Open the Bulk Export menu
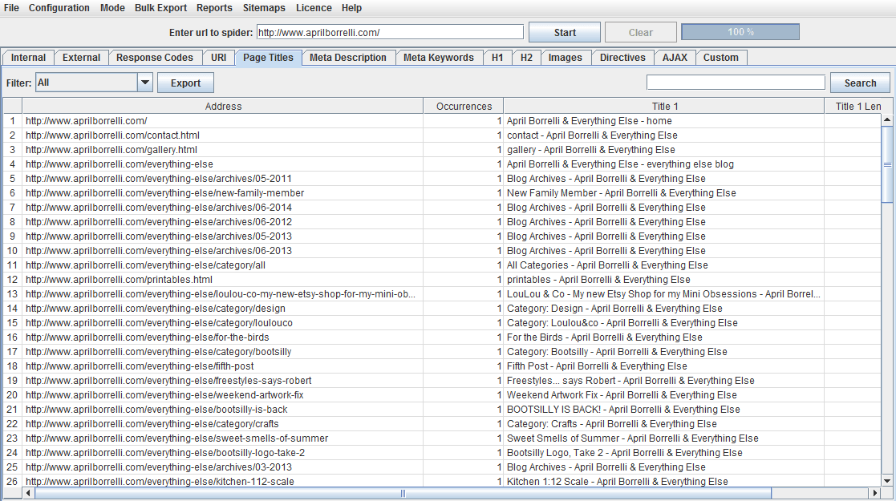 [160, 8]
